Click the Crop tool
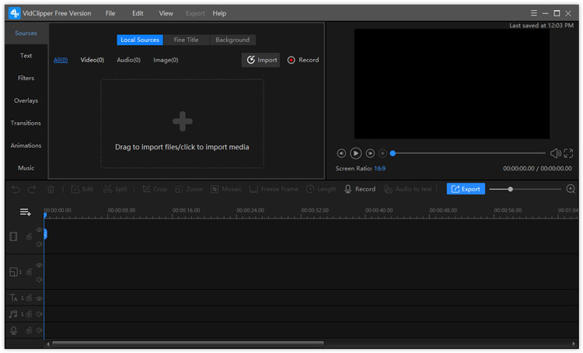 [x=155, y=190]
